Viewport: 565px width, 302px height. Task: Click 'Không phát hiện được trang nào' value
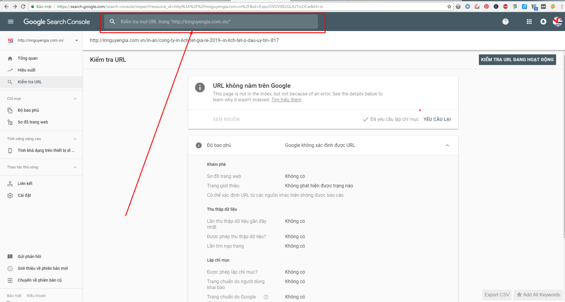(319, 186)
